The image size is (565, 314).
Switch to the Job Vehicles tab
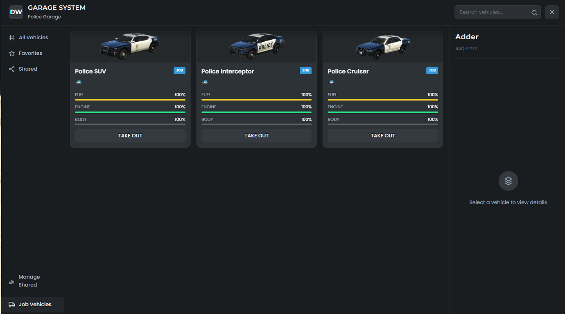click(x=34, y=304)
